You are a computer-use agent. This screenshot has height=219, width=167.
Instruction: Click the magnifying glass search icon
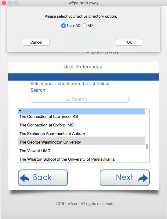tap(68, 100)
